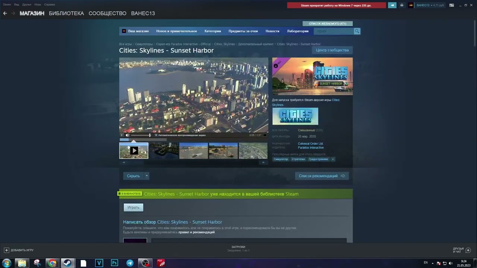Click the thumbnail strip horizontal scrollbar
Viewport: 477px width, 268px height.
pos(194,162)
